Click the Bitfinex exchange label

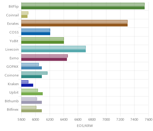point(13,109)
